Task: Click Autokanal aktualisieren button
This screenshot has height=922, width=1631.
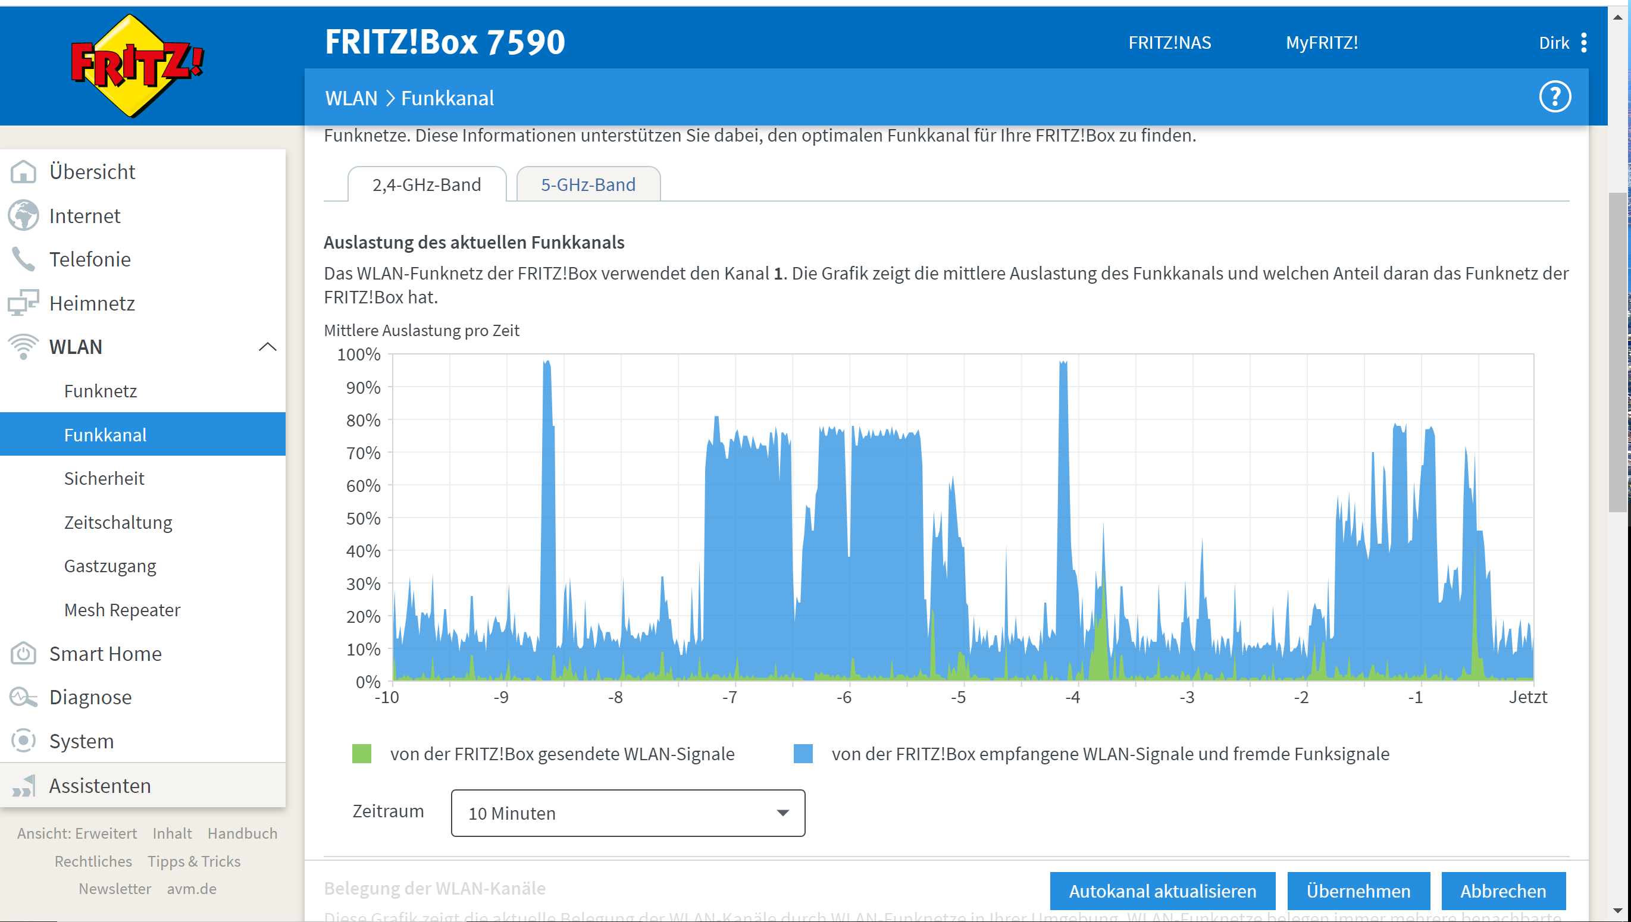Action: [x=1162, y=890]
